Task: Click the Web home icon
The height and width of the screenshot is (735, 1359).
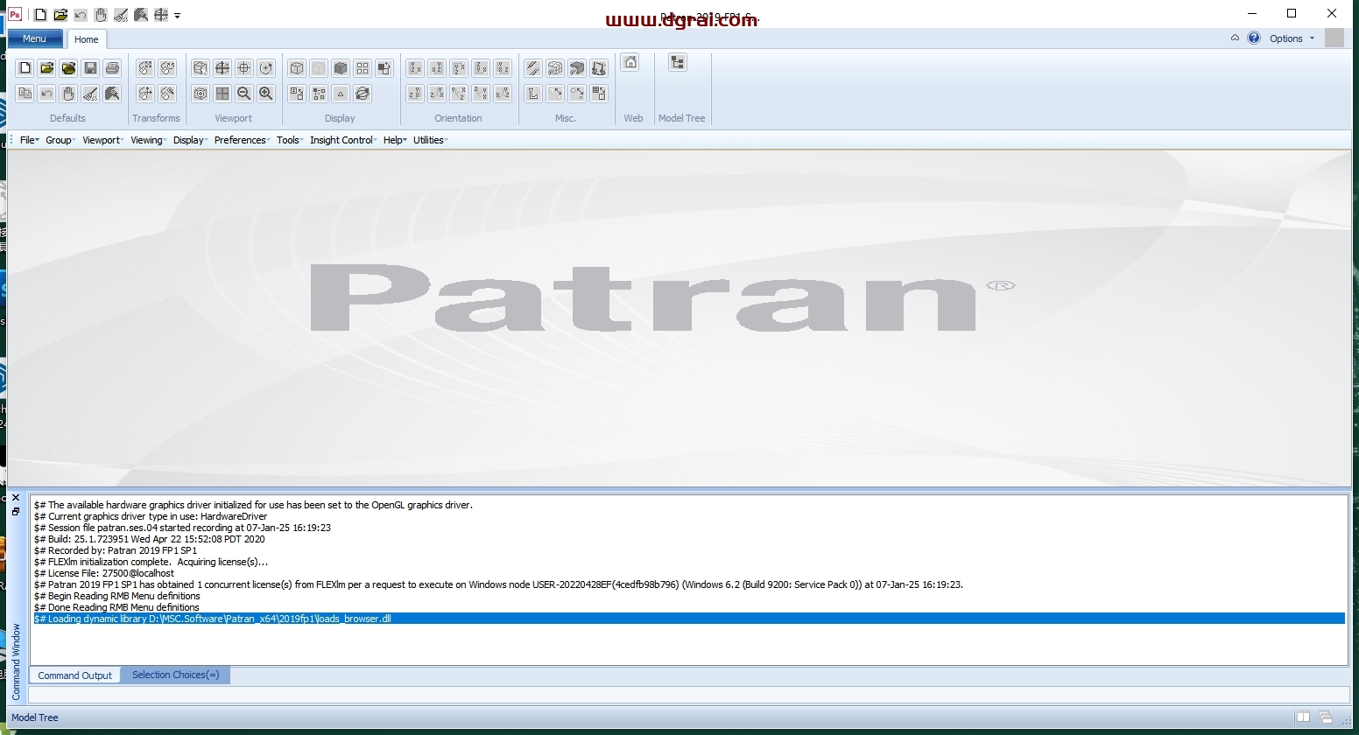Action: [630, 62]
